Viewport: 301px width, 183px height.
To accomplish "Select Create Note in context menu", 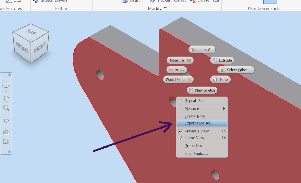I will point(194,116).
